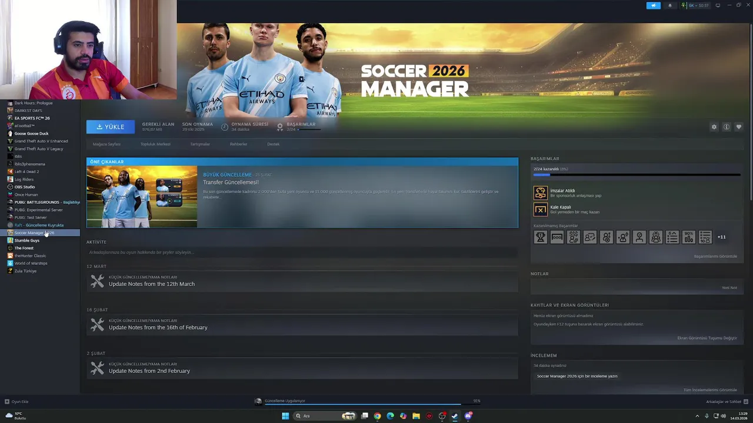753x423 pixels.
Task: Click the İmzalar Atıldı achievement icon
Action: [540, 193]
